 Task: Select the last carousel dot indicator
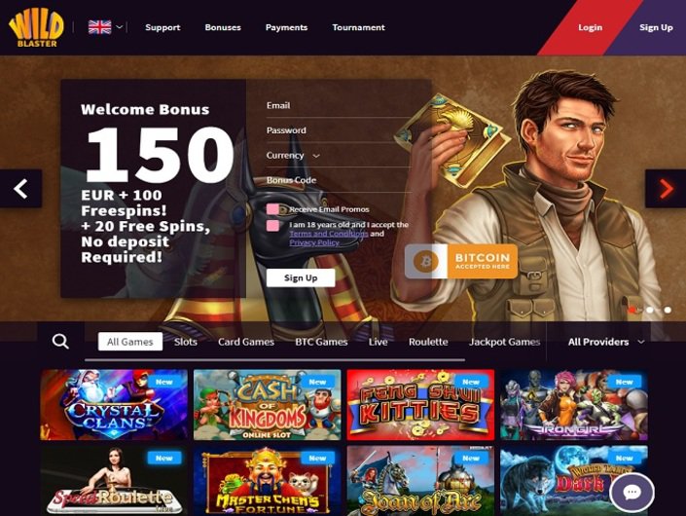668,310
